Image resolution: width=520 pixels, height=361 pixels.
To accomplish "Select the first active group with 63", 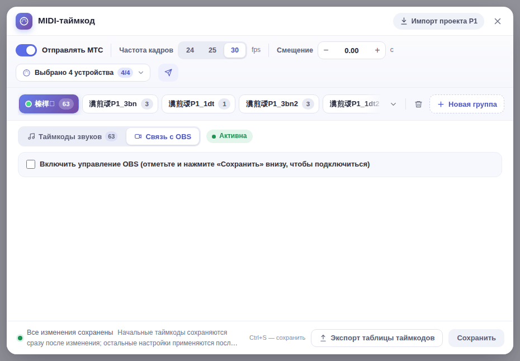I will click(x=49, y=104).
